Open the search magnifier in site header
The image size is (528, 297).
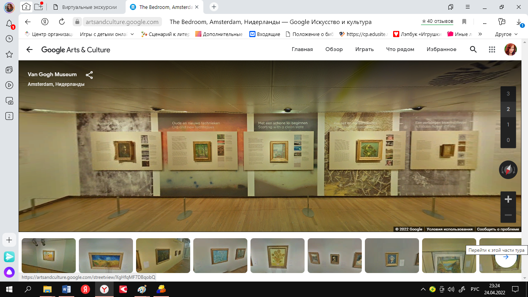tap(473, 49)
